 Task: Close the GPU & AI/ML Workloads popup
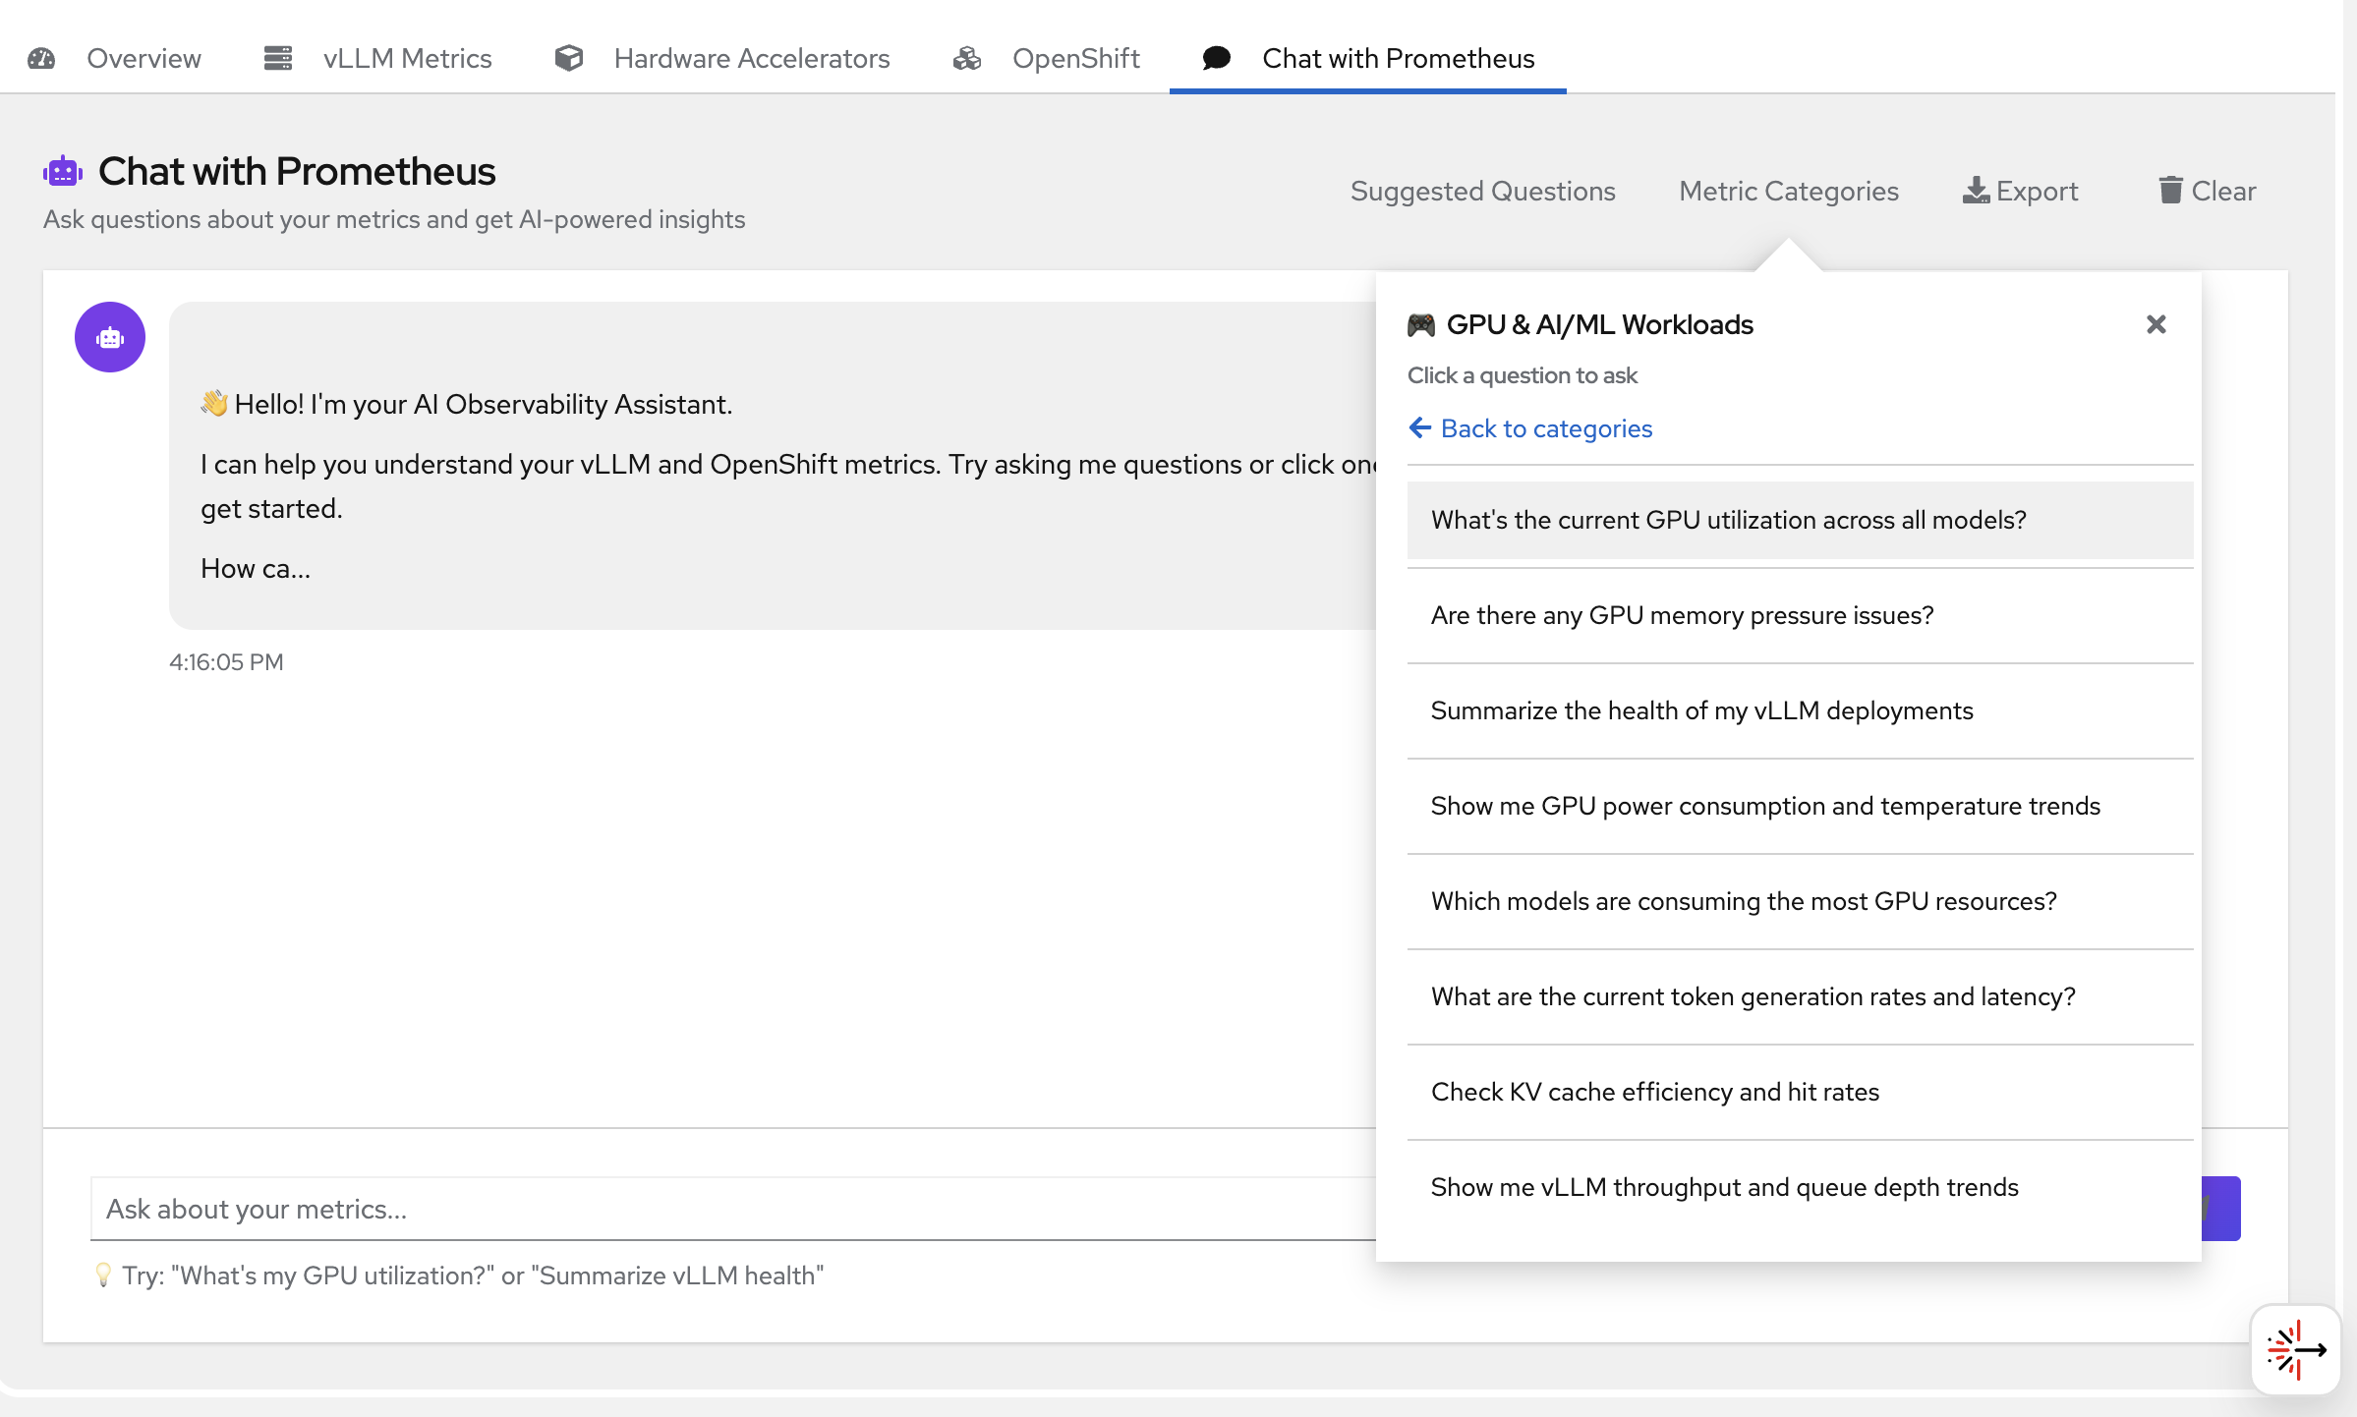coord(2156,324)
